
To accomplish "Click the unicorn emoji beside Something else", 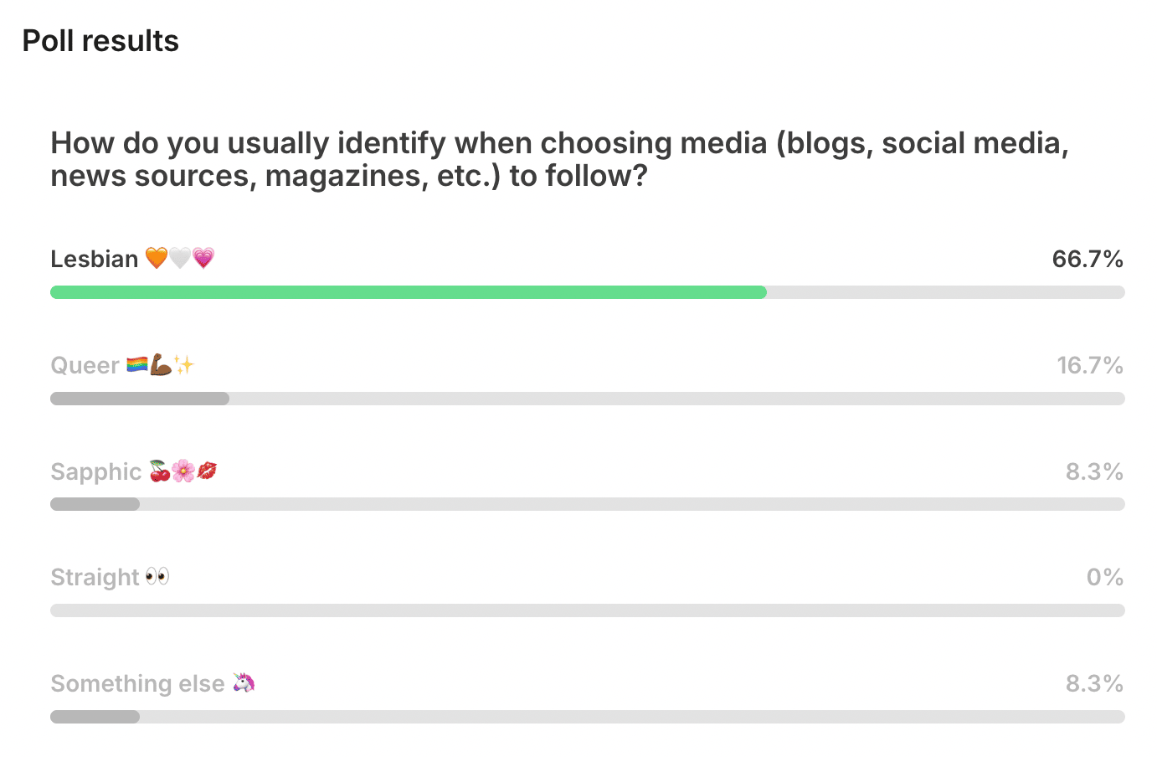I will point(244,683).
